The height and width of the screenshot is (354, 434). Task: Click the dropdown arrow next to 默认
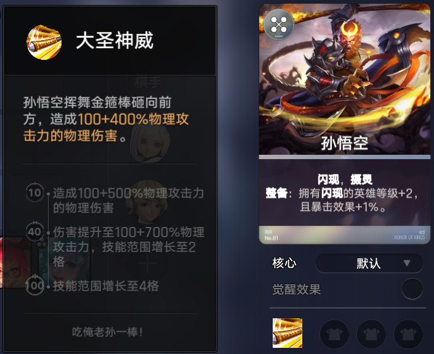coord(406,263)
